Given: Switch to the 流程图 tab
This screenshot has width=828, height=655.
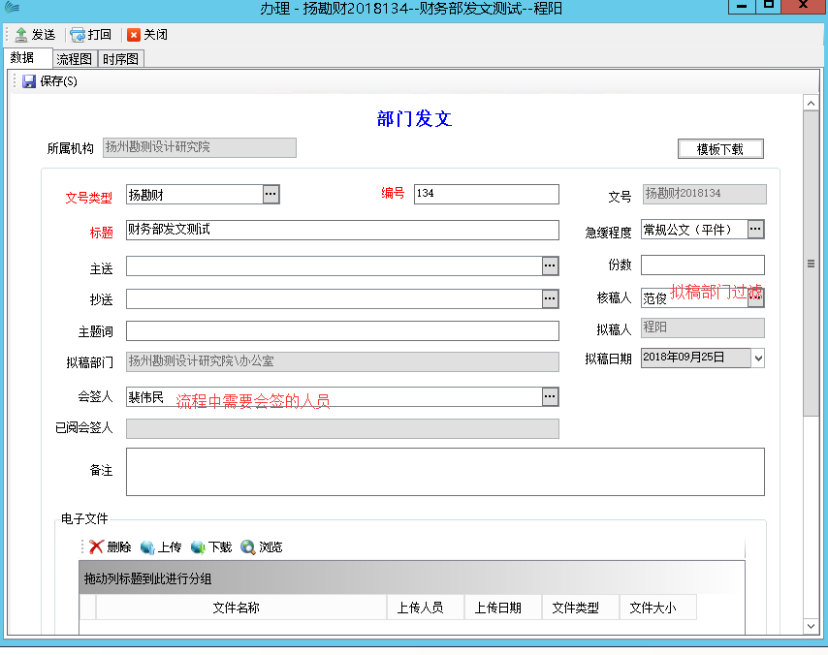Looking at the screenshot, I should pyautogui.click(x=75, y=58).
